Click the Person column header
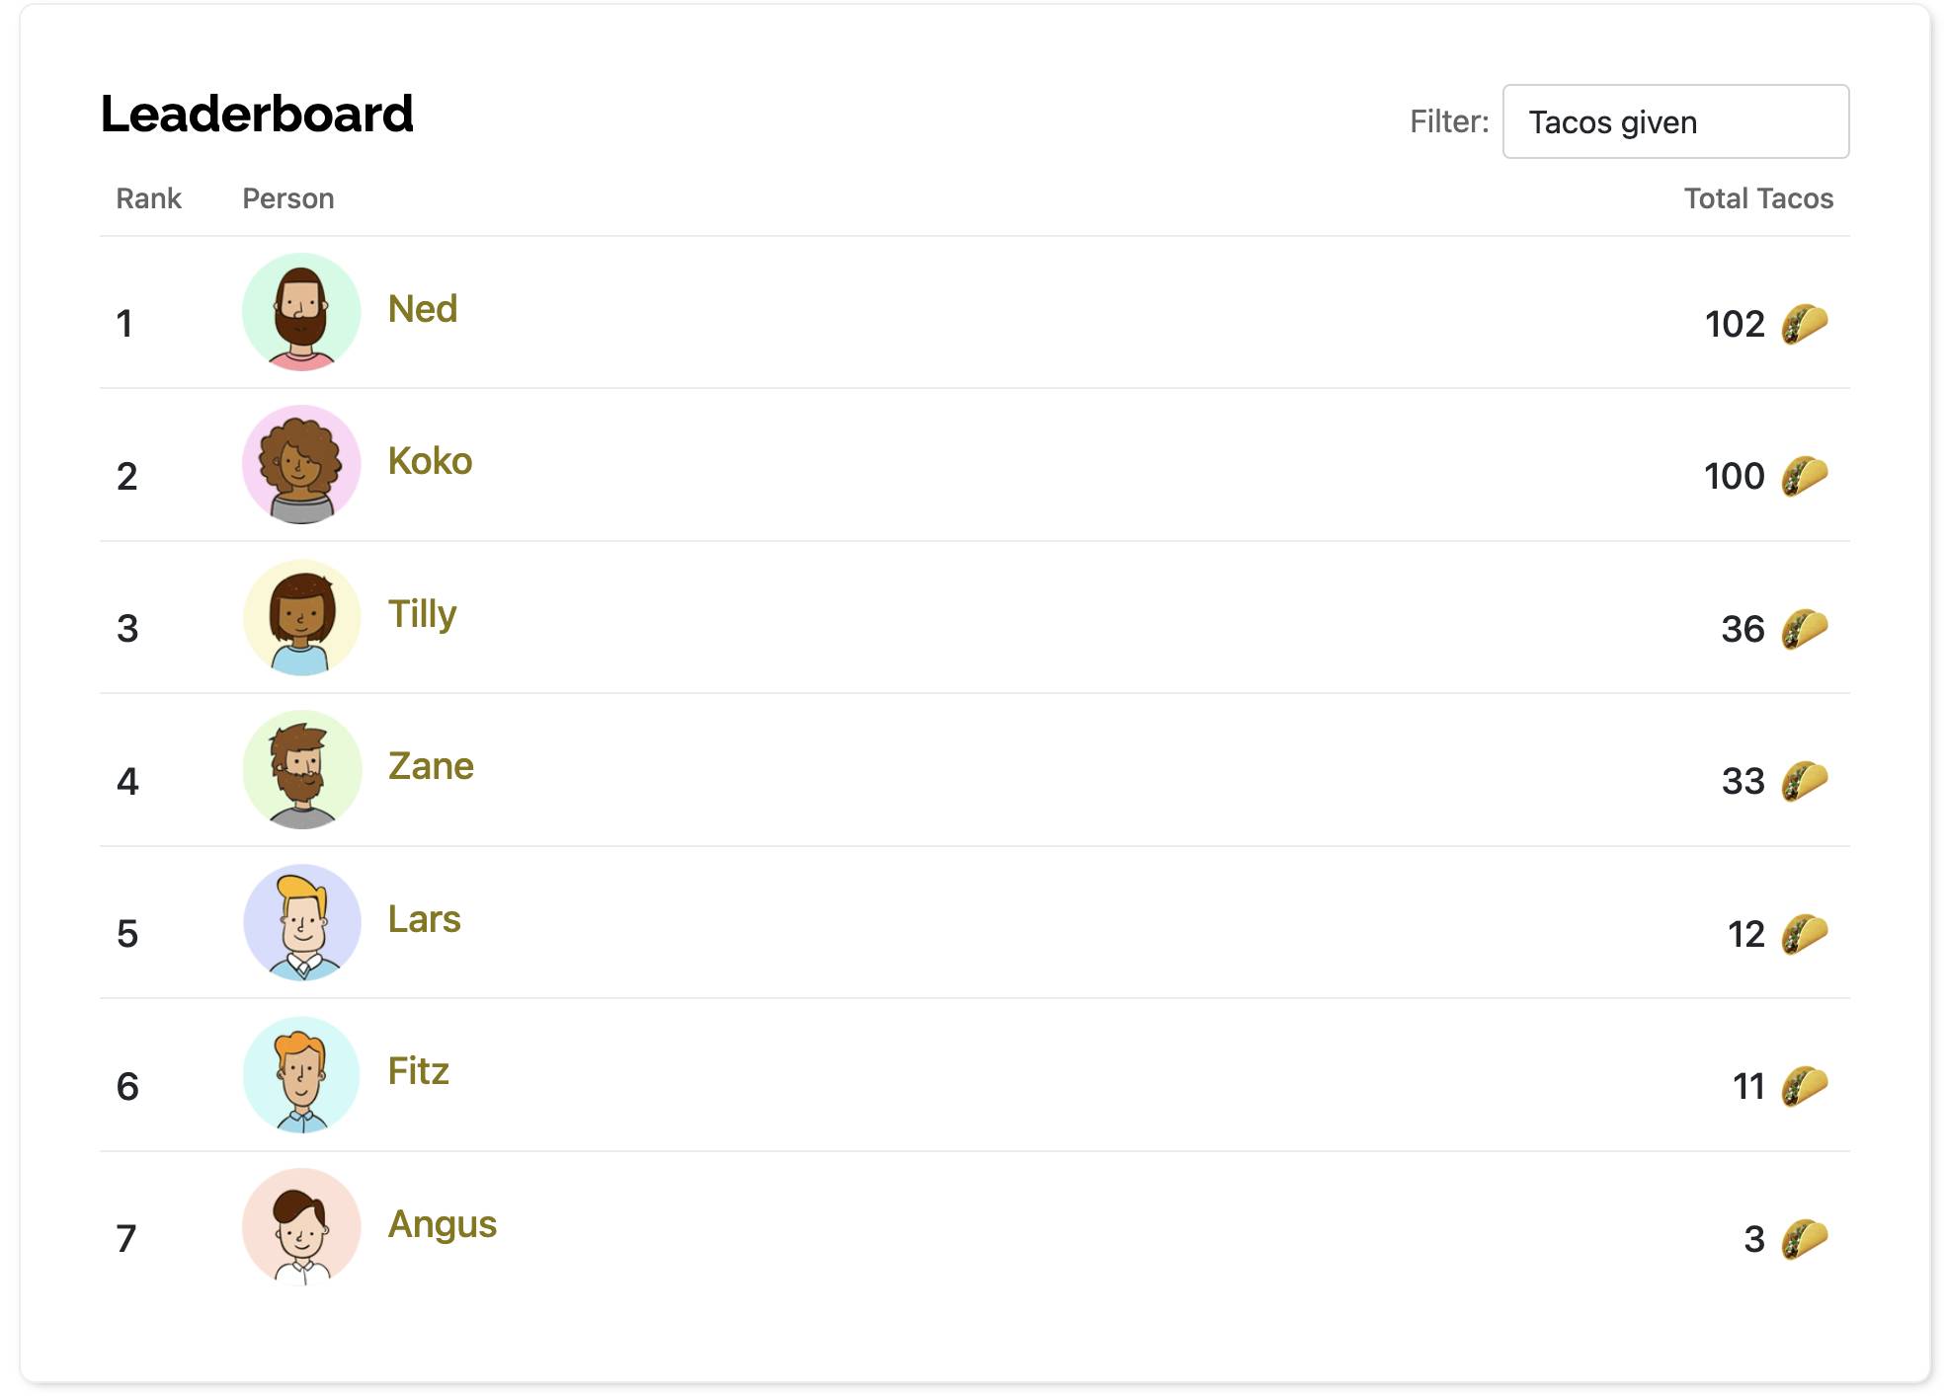Viewport: 1946px width, 1396px height. tap(288, 198)
